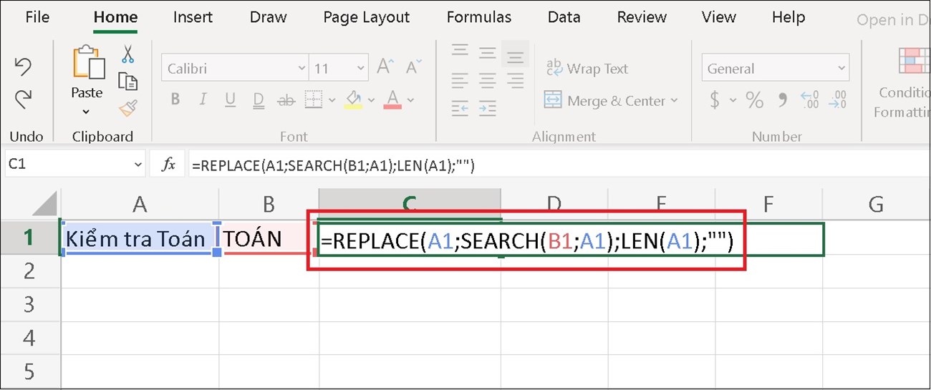Click the Bottom Align icon
The image size is (931, 390).
[x=515, y=54]
